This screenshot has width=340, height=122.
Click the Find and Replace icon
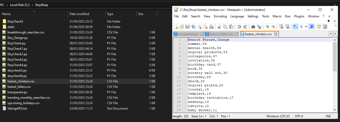point(259,27)
